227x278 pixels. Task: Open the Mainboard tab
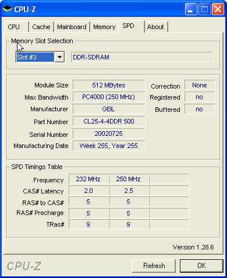(x=72, y=27)
